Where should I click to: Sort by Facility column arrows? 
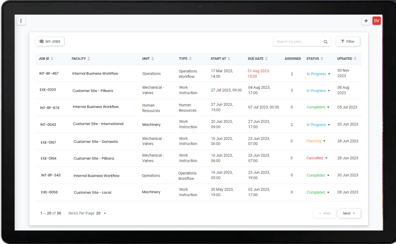point(89,59)
